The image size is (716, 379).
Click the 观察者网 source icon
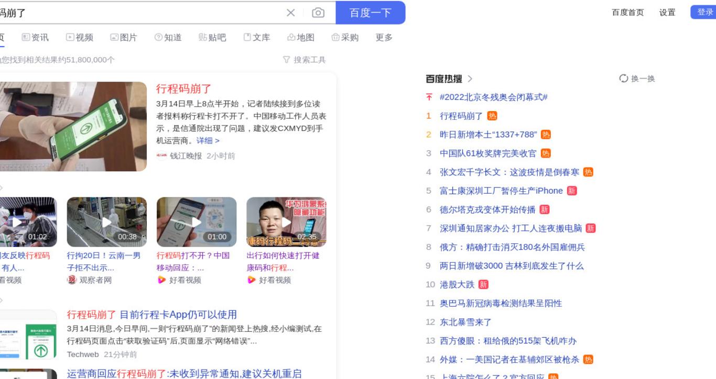pyautogui.click(x=72, y=280)
